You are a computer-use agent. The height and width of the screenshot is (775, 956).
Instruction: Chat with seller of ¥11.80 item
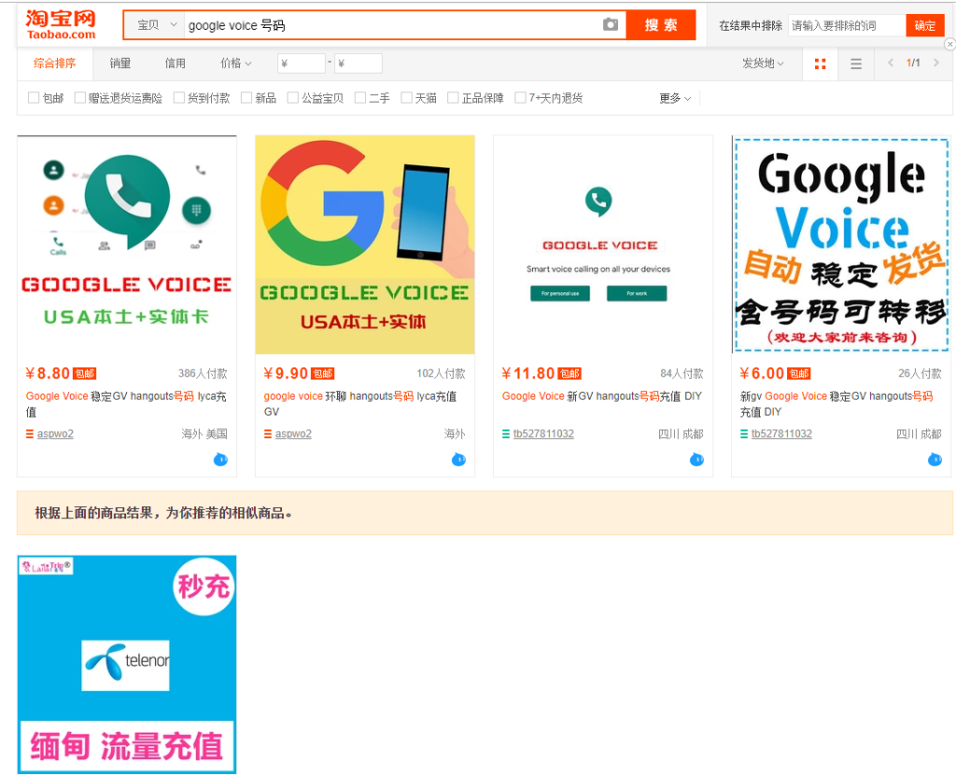(696, 460)
